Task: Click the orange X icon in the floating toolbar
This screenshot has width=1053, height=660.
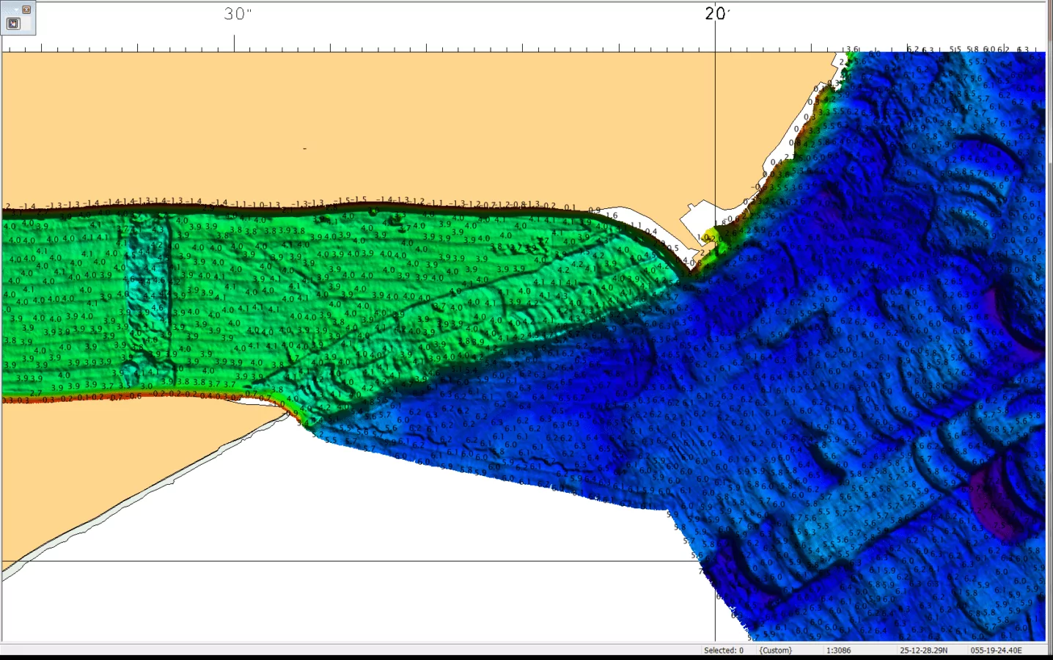Action: pos(26,10)
